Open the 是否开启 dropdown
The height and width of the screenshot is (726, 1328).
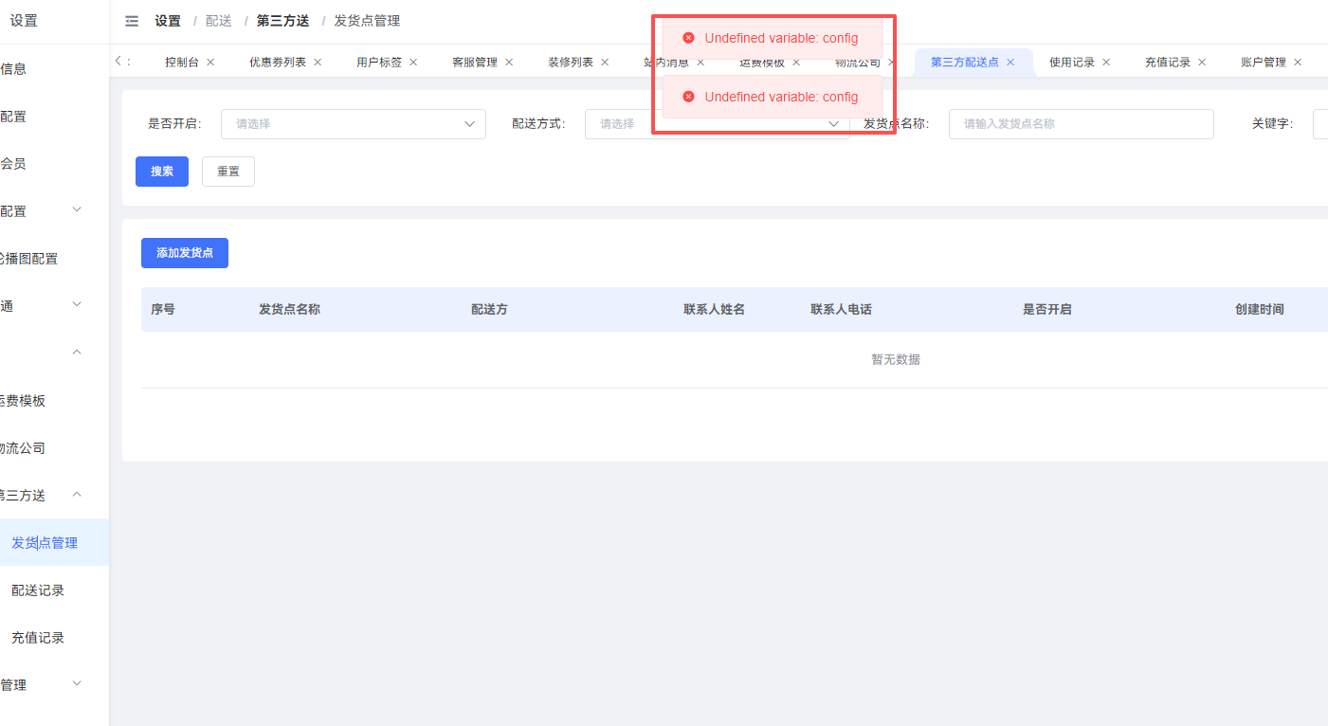353,124
